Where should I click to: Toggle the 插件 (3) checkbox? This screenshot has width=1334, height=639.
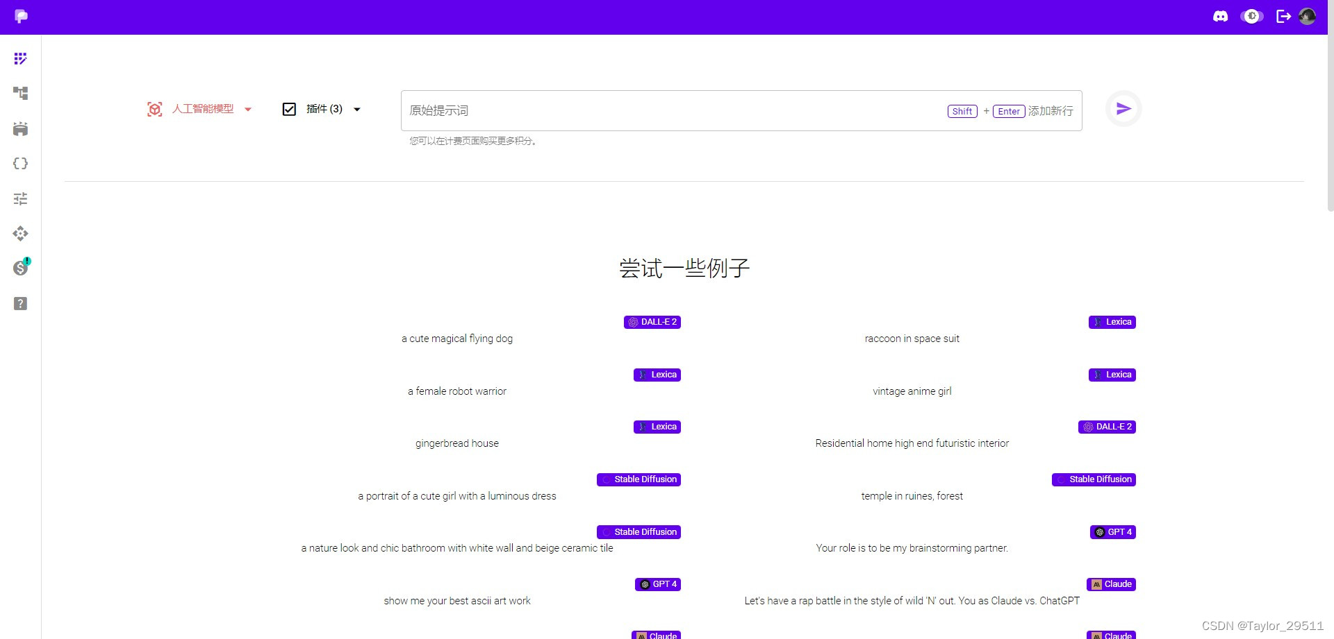[x=289, y=109]
